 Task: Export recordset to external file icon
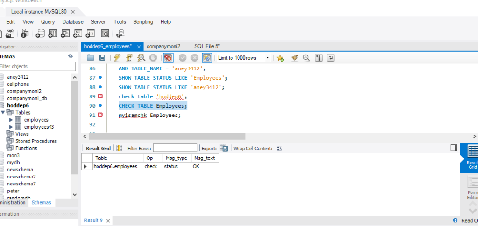click(224, 148)
